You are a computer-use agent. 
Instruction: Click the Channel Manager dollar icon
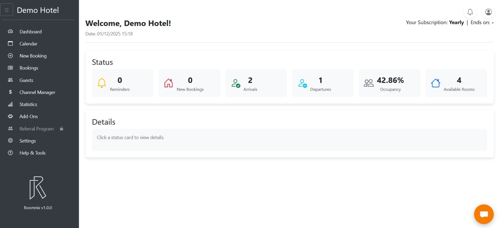pos(10,92)
